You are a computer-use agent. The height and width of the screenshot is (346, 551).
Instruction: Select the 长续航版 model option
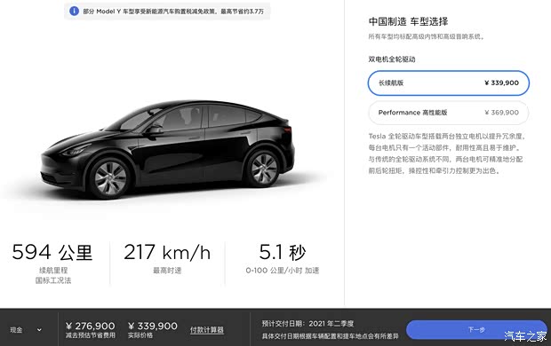(449, 83)
